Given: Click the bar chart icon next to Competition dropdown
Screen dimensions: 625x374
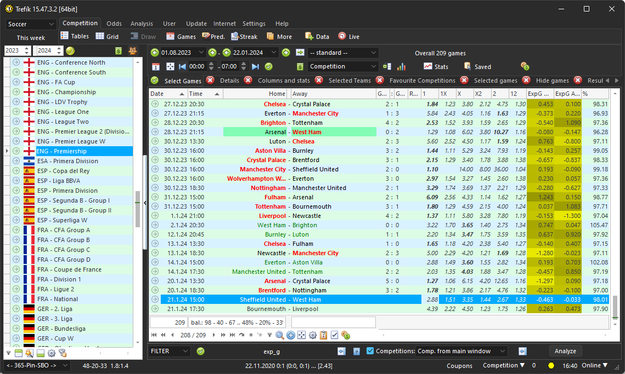Looking at the screenshot, I should coord(402,66).
